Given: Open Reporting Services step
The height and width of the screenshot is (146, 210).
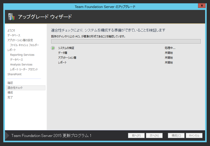Looking at the screenshot, I should point(22,55).
